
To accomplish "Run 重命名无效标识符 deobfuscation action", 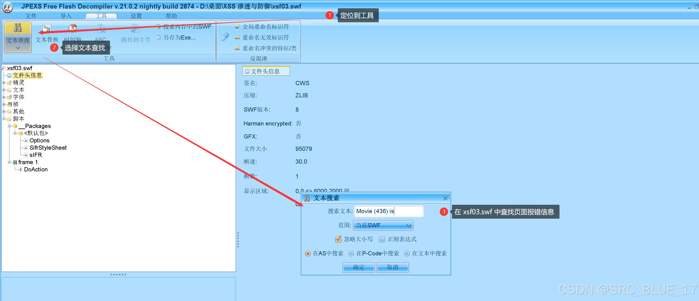I will 265,37.
